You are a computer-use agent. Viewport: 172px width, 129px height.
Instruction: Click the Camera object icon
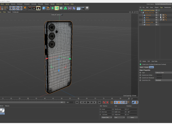[x=83, y=8]
